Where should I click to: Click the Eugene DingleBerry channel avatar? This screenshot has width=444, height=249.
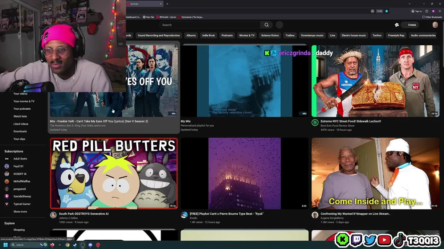click(x=315, y=215)
